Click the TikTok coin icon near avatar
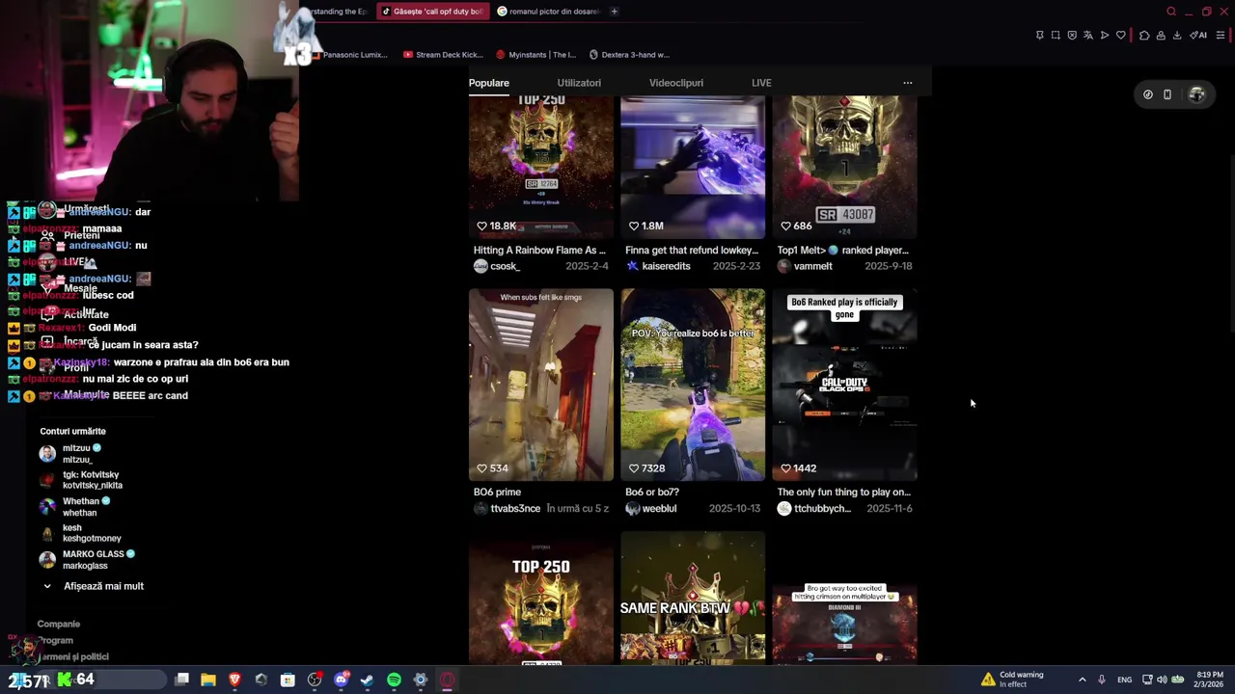The image size is (1235, 694). 1148,94
